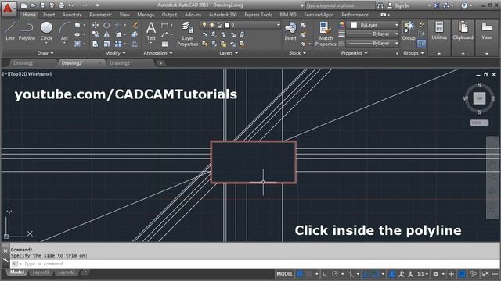Click the command line input field

tap(255, 264)
